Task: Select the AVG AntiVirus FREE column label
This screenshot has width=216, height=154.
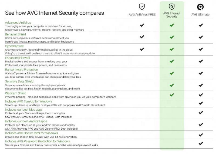Action: (x=142, y=15)
